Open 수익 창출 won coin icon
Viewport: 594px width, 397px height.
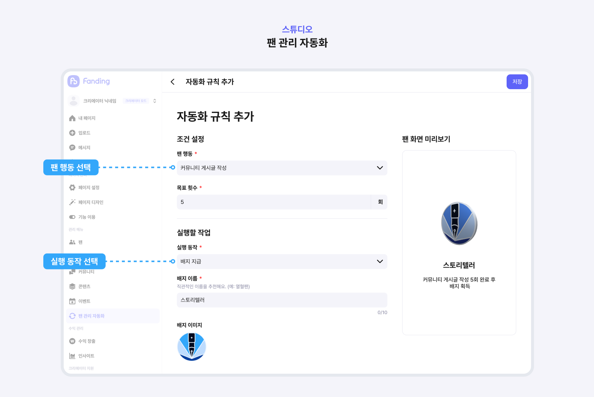tap(72, 341)
